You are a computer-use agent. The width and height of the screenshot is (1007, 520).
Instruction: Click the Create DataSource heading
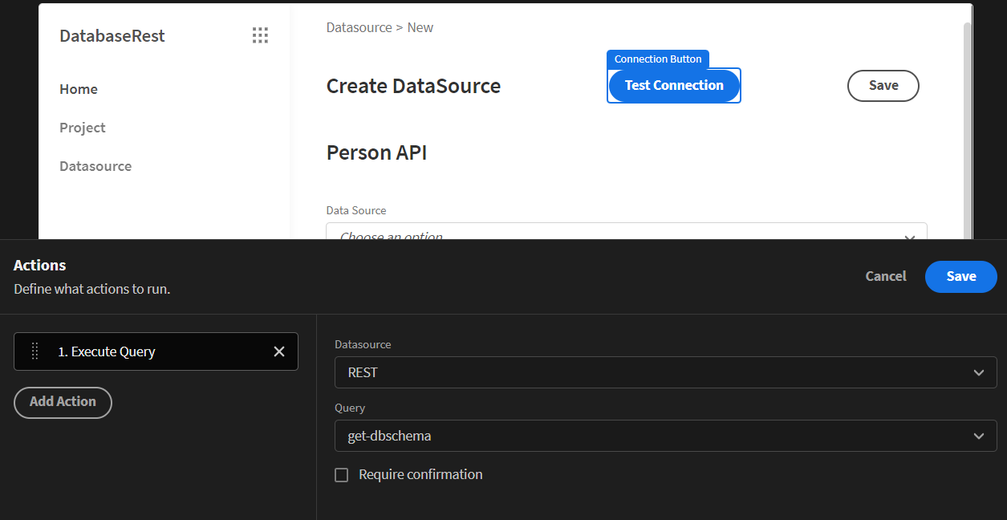coord(413,86)
